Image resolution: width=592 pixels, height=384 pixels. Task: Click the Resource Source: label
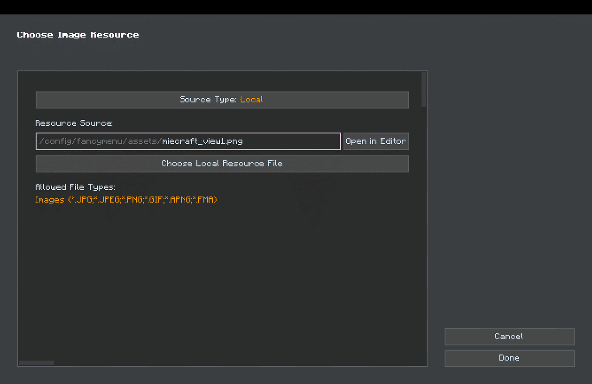coord(74,123)
